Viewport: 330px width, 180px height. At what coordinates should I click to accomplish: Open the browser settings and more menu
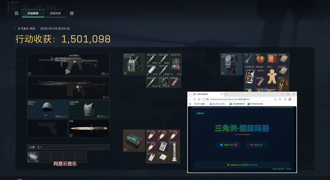[294, 99]
